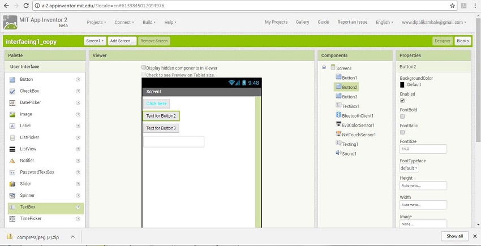
Task: Open help for Button component
Action: pyautogui.click(x=78, y=79)
